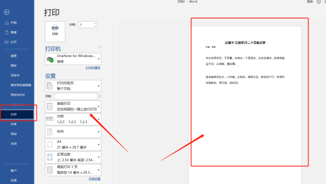
Task: Select 另存为 in the sidebar
Action: (x=15, y=75)
